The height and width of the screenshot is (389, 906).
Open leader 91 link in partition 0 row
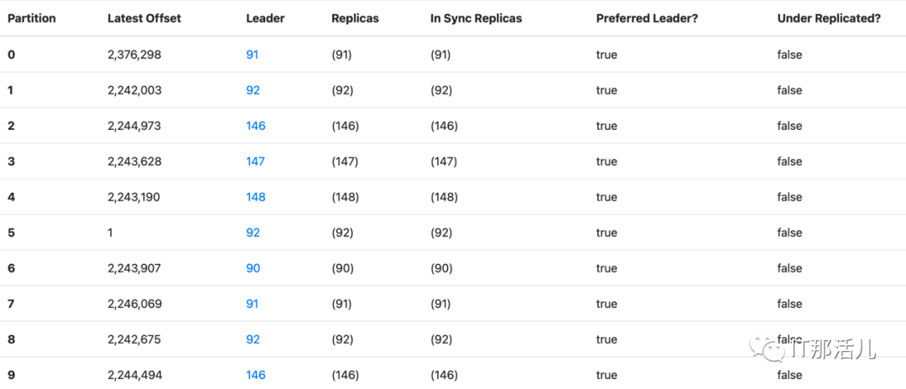click(x=253, y=54)
